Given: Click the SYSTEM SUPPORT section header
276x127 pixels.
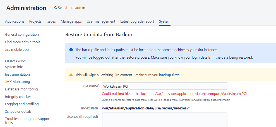Looking at the screenshot, I should click(16, 61).
